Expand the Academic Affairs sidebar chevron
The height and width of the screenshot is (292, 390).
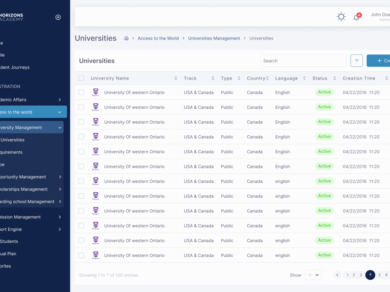click(x=60, y=100)
